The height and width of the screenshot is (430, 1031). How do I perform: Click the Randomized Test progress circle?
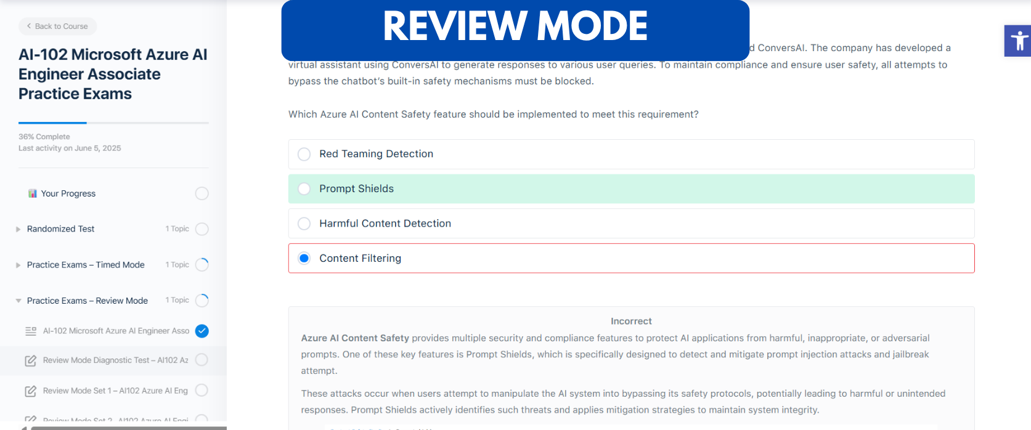point(202,229)
